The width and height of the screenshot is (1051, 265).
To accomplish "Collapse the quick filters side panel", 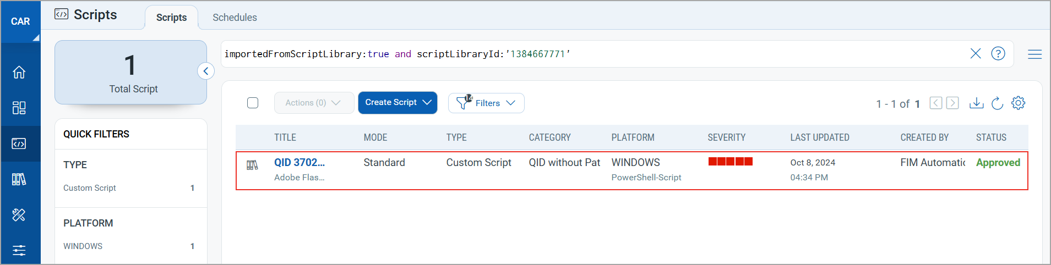I will (x=206, y=71).
